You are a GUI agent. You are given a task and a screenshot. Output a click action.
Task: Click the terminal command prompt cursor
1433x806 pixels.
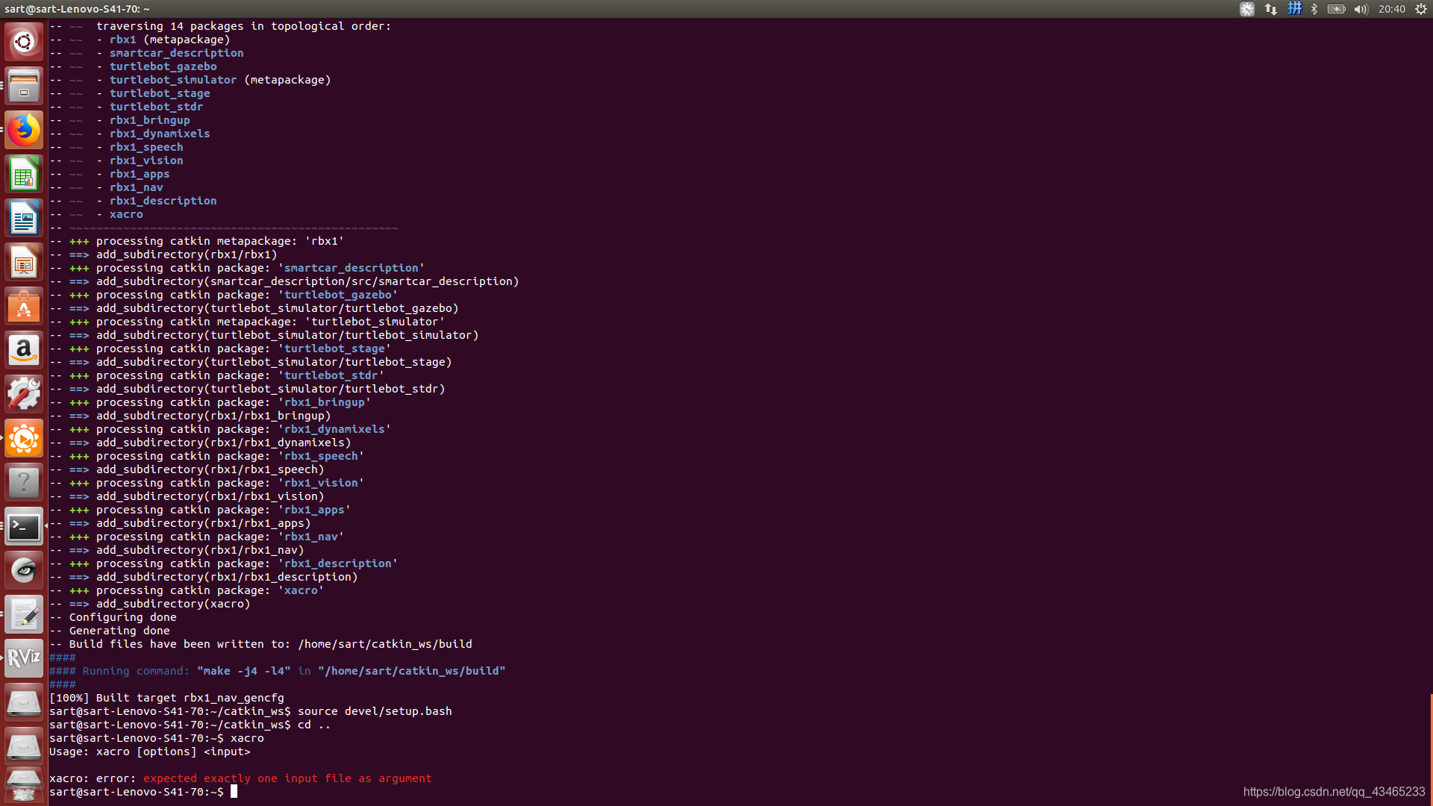pos(234,791)
